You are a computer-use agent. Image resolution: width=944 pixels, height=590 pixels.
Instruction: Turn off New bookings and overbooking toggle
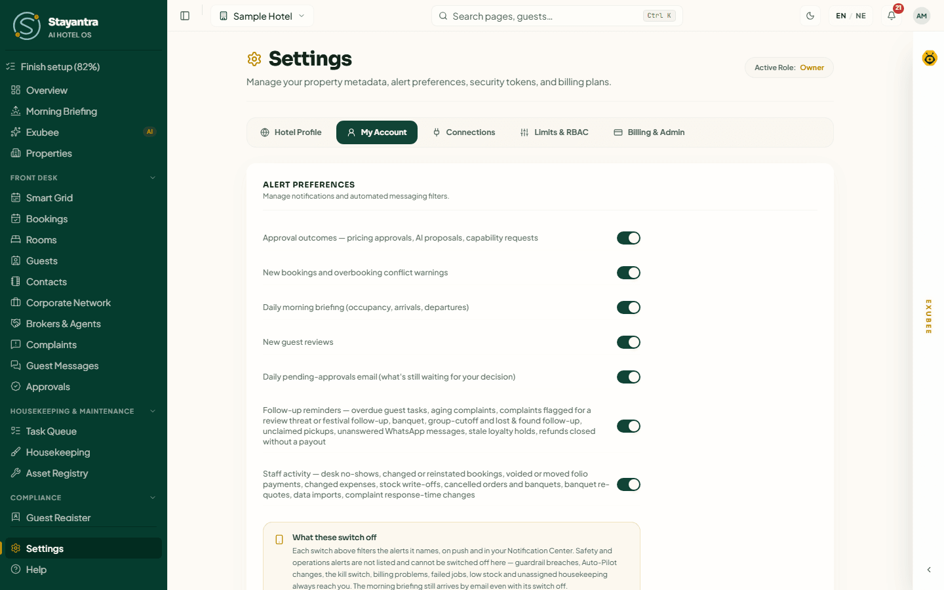[628, 273]
